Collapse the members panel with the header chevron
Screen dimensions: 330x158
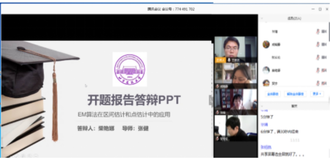[262, 18]
